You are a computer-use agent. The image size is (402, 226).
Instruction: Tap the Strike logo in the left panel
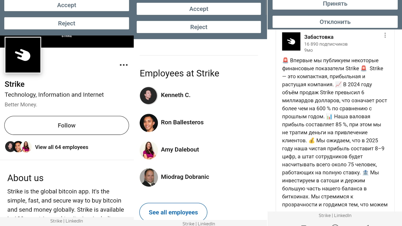pyautogui.click(x=23, y=55)
